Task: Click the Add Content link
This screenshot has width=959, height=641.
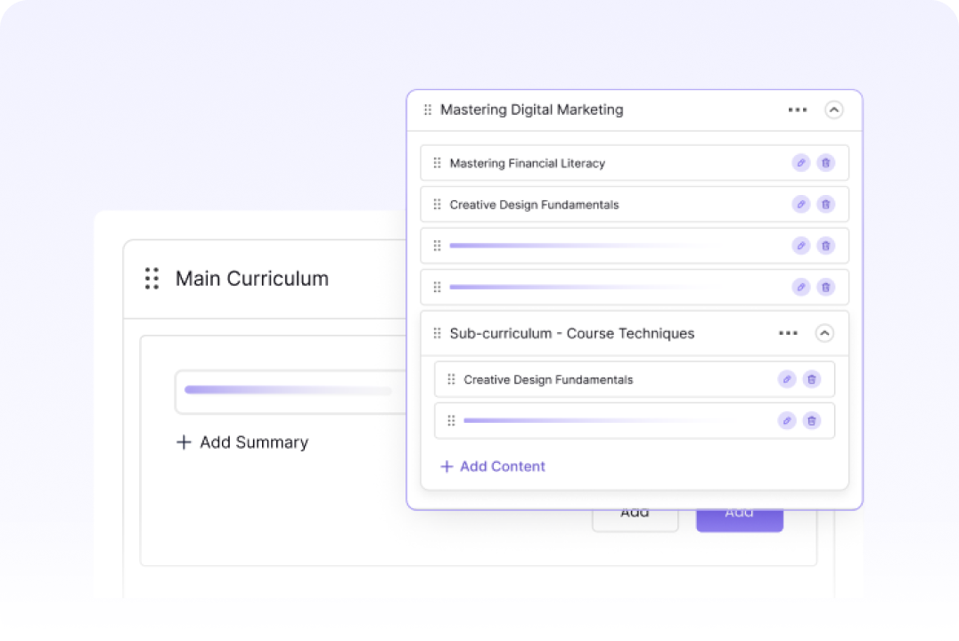Action: click(493, 467)
